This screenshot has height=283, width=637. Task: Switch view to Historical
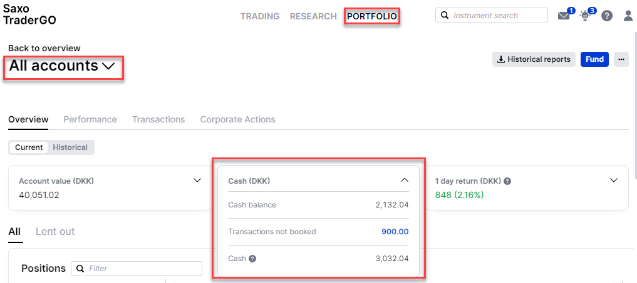tap(70, 147)
